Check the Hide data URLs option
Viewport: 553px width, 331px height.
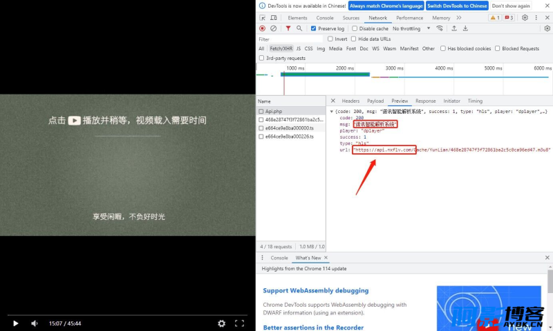click(x=353, y=39)
